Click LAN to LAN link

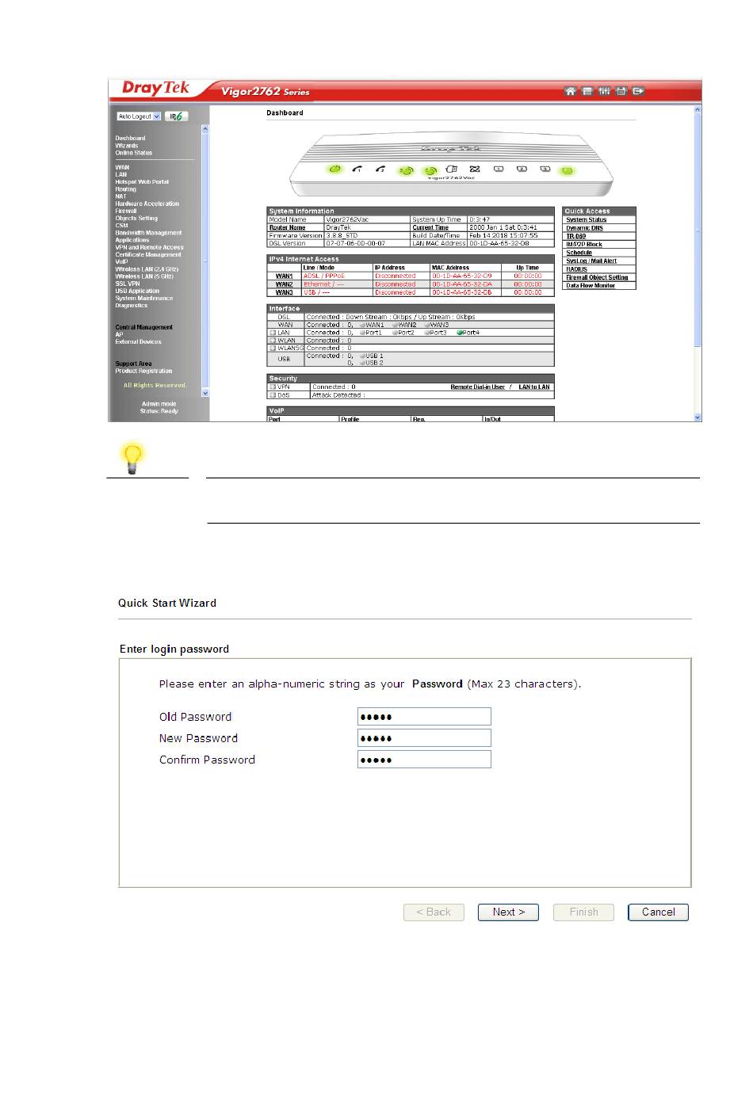[534, 387]
